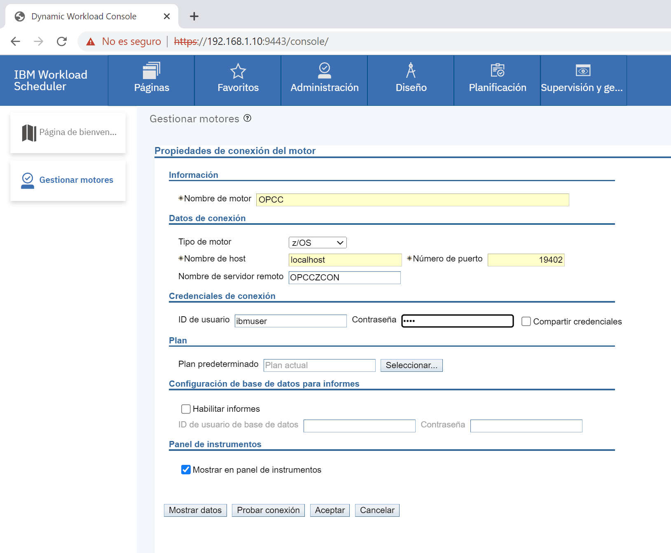This screenshot has width=671, height=553.
Task: Open the Páginas menu
Action: [x=151, y=80]
